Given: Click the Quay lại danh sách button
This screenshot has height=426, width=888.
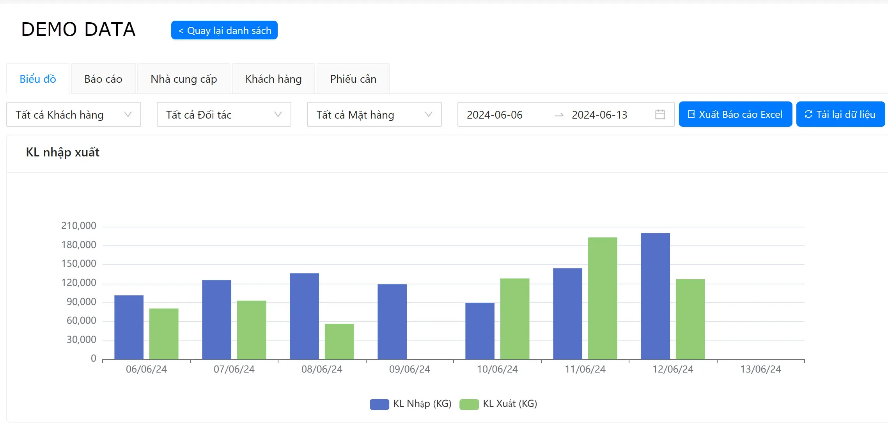Looking at the screenshot, I should click(x=224, y=30).
